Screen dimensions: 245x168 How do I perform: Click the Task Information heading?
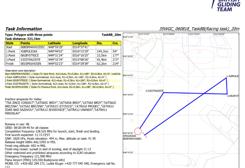pos(23,29)
